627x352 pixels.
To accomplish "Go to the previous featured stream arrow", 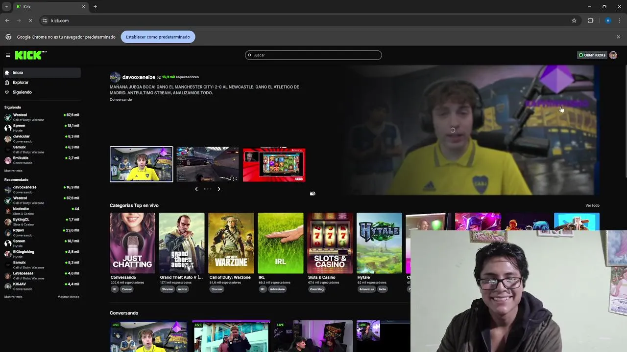I will tap(196, 189).
